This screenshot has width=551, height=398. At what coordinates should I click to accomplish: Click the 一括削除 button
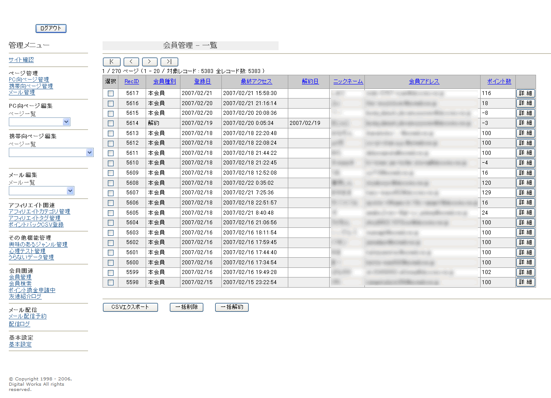pyautogui.click(x=187, y=307)
